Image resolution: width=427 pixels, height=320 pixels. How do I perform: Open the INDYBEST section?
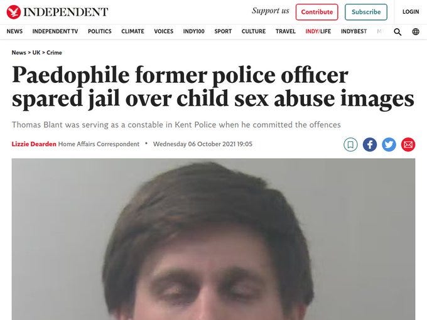[354, 31]
